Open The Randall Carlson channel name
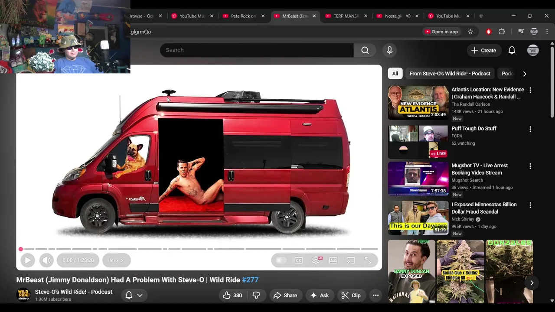Screen dimensions: 555x312 [x=471, y=104]
